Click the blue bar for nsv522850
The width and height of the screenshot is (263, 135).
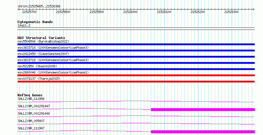[136, 69]
